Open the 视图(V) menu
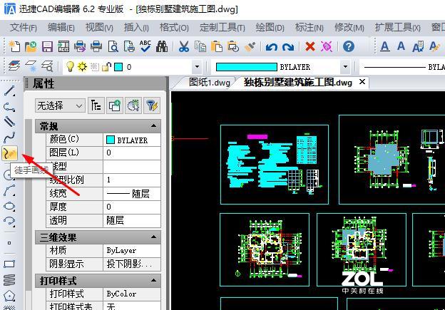 click(x=99, y=28)
